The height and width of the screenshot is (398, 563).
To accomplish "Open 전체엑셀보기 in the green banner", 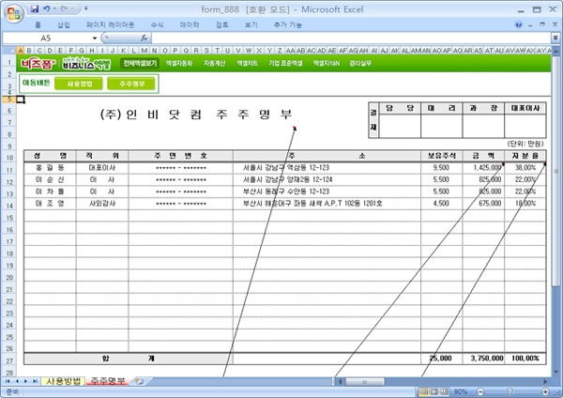I will click(140, 63).
